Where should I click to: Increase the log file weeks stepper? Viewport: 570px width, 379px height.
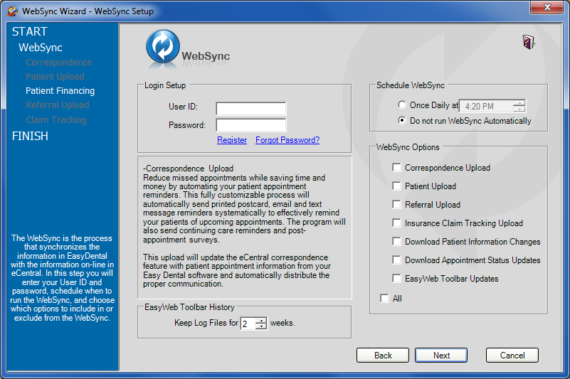point(261,320)
